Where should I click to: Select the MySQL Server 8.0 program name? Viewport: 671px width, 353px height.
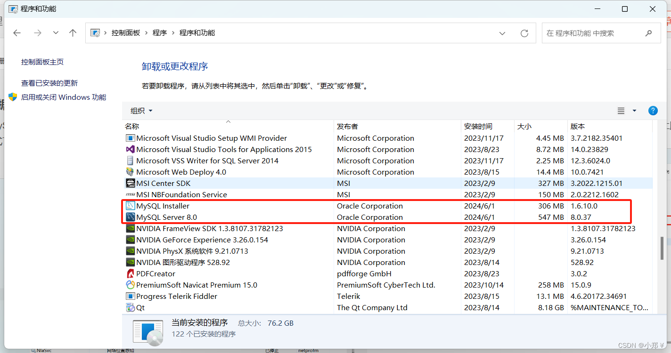pos(166,217)
